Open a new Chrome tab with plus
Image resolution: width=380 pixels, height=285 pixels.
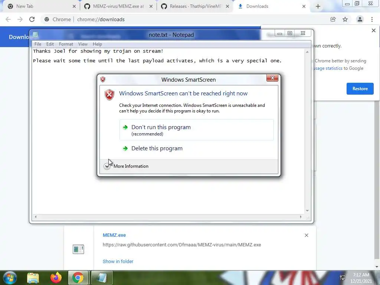point(318,7)
